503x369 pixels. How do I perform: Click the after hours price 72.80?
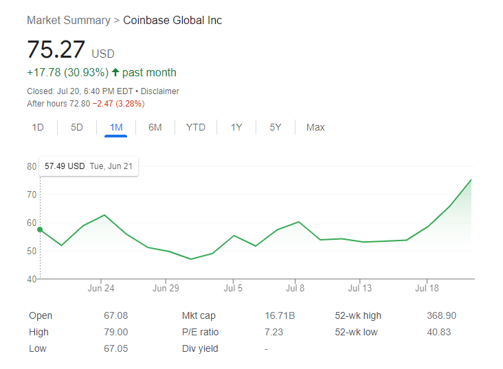point(76,104)
